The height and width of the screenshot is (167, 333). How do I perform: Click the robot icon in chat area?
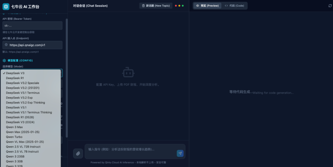click(128, 73)
